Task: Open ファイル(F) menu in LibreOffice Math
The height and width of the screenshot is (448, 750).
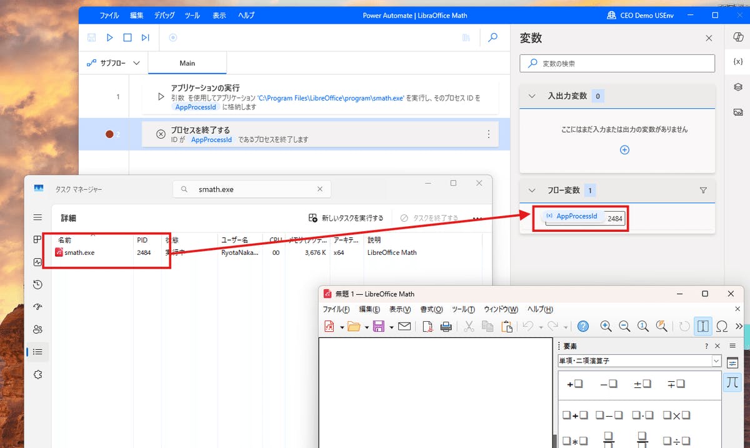Action: click(336, 309)
